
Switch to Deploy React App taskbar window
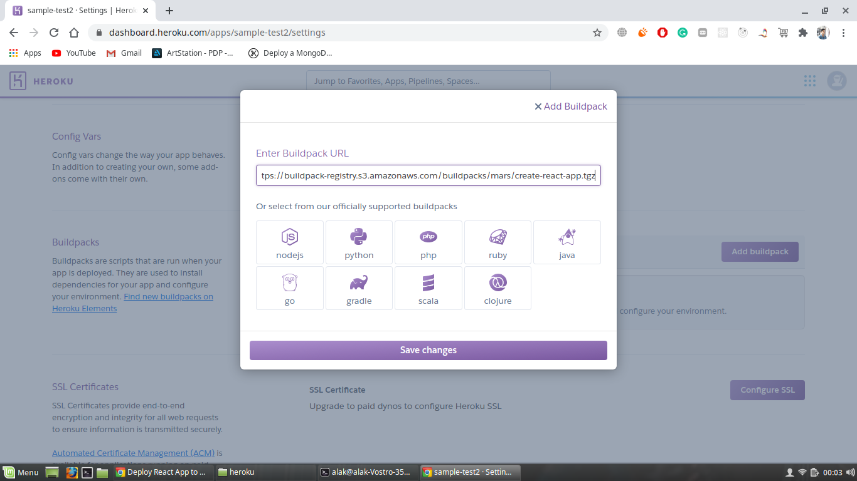[162, 472]
